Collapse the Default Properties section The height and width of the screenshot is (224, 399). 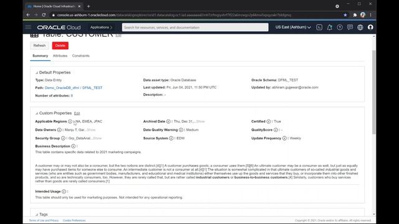click(x=37, y=73)
